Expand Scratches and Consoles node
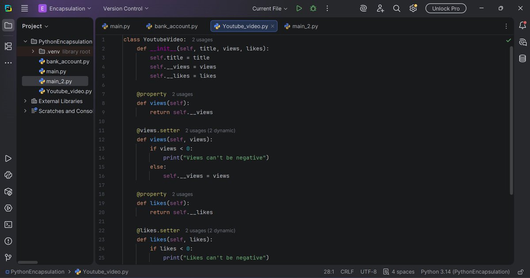Screen dimensions: 530x278 (x=25, y=111)
